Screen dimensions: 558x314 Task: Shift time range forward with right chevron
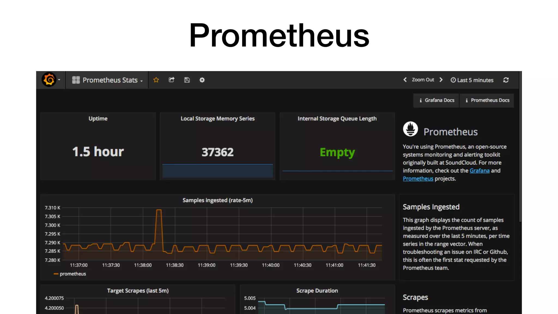(x=441, y=80)
